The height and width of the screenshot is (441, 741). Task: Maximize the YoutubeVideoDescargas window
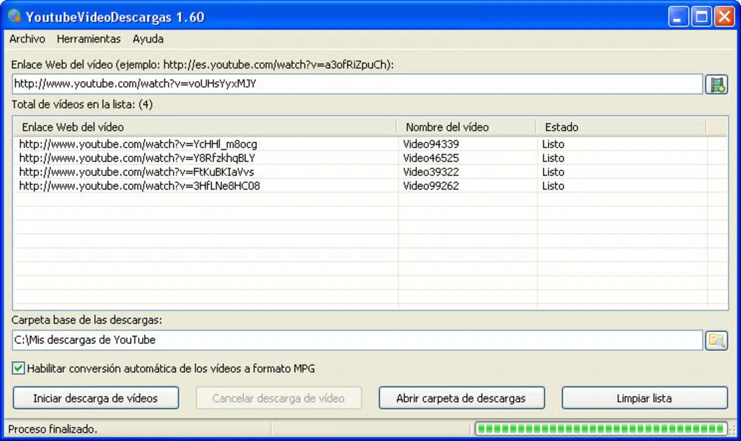[701, 17]
